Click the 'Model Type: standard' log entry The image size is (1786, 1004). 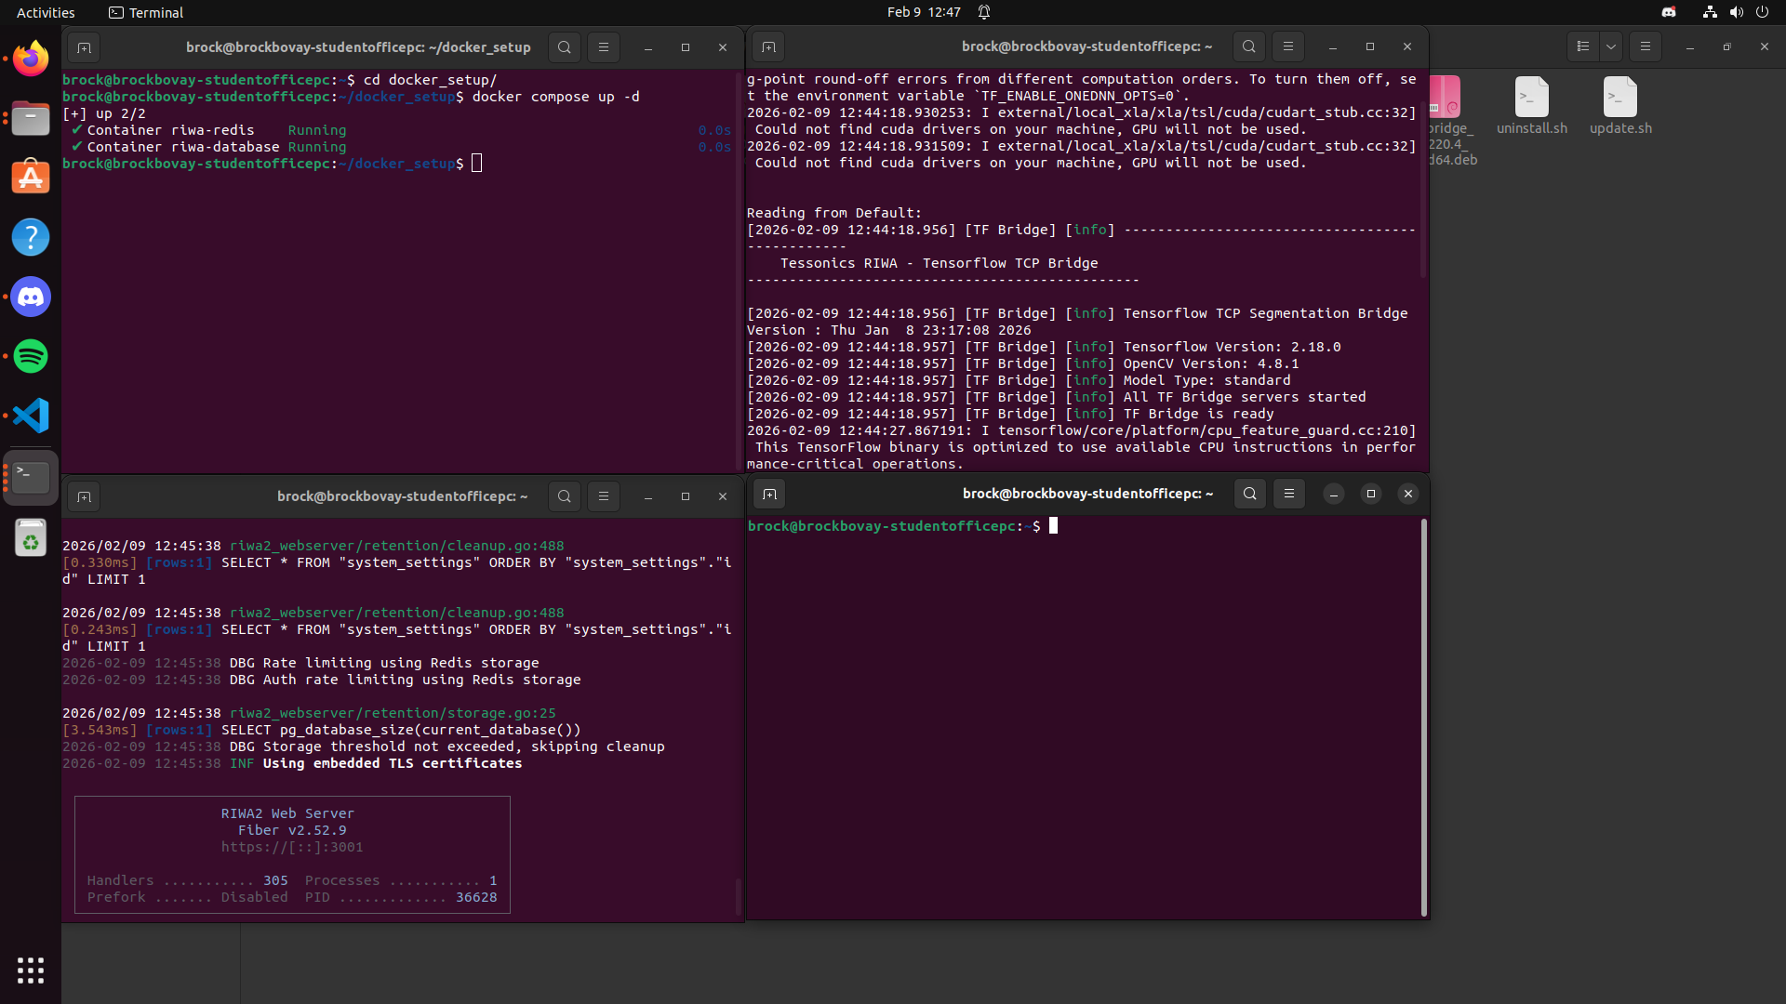(1206, 380)
